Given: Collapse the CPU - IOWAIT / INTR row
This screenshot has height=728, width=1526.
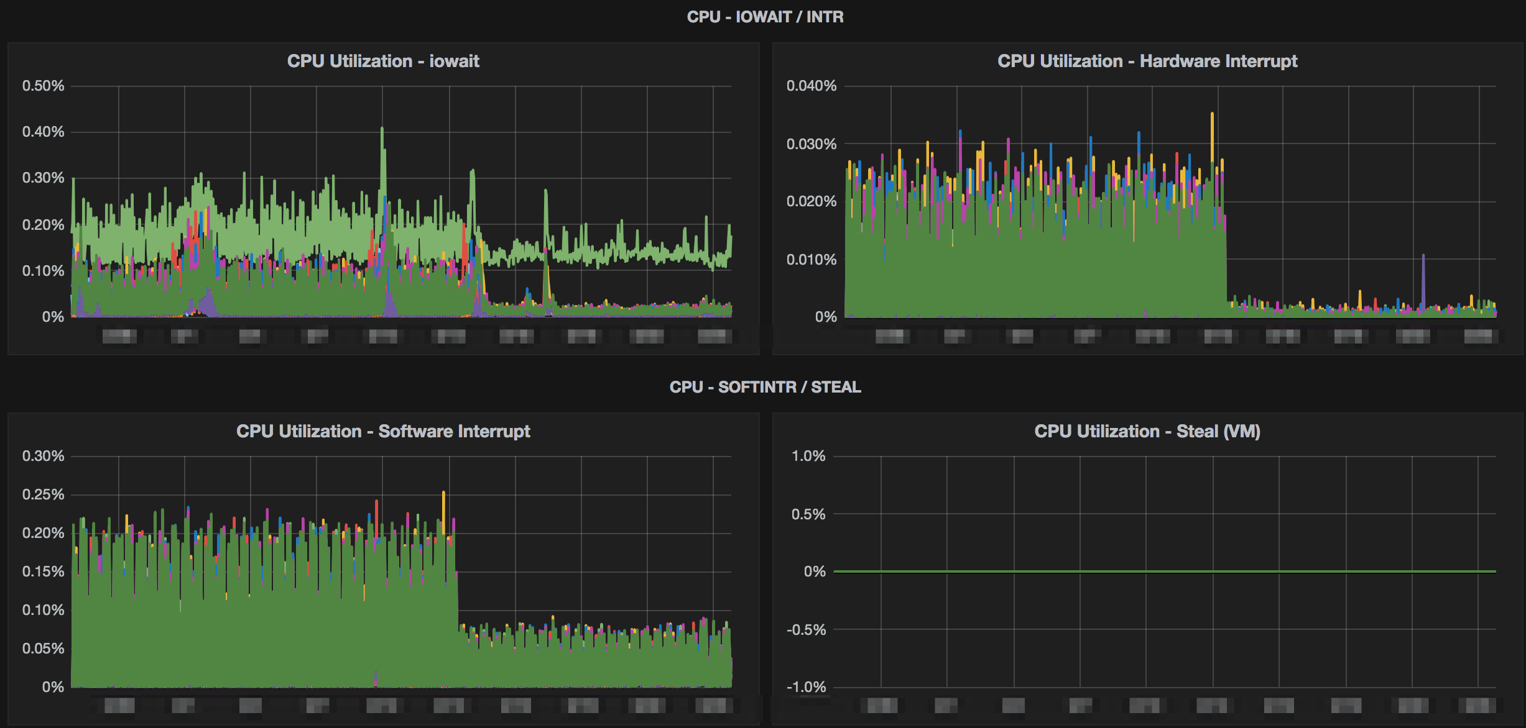Looking at the screenshot, I should click(x=764, y=17).
